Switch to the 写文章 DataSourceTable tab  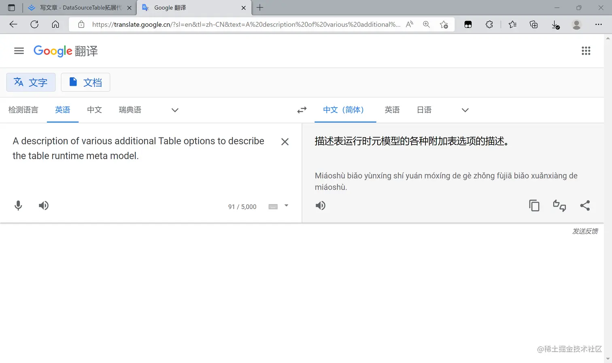coord(80,8)
